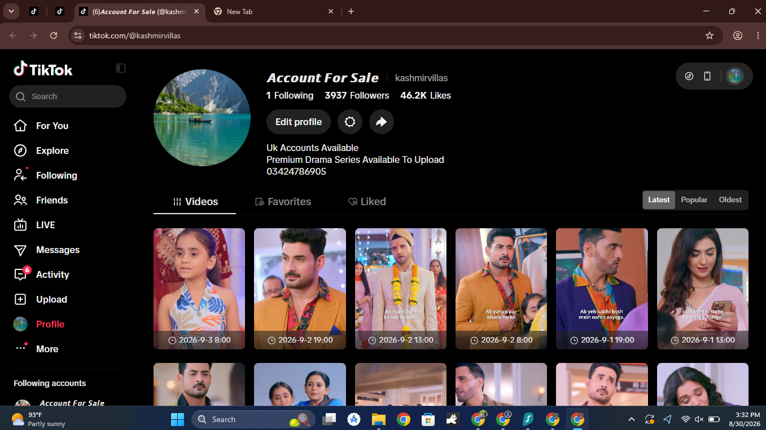
Task: Open video scheduled 2026-9-2 13:00
Action: click(x=401, y=289)
